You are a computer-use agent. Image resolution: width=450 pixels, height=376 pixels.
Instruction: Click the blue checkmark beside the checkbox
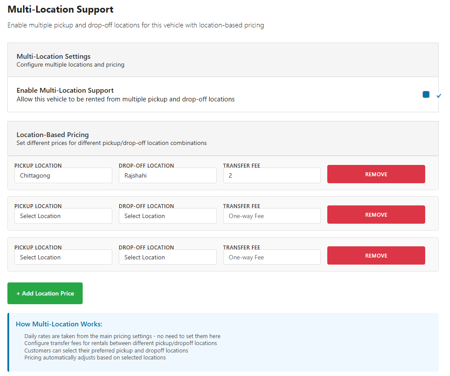(439, 95)
